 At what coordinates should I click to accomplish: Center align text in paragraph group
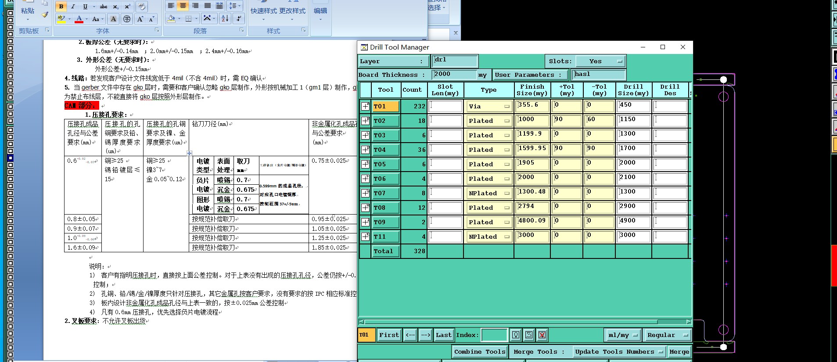(183, 6)
